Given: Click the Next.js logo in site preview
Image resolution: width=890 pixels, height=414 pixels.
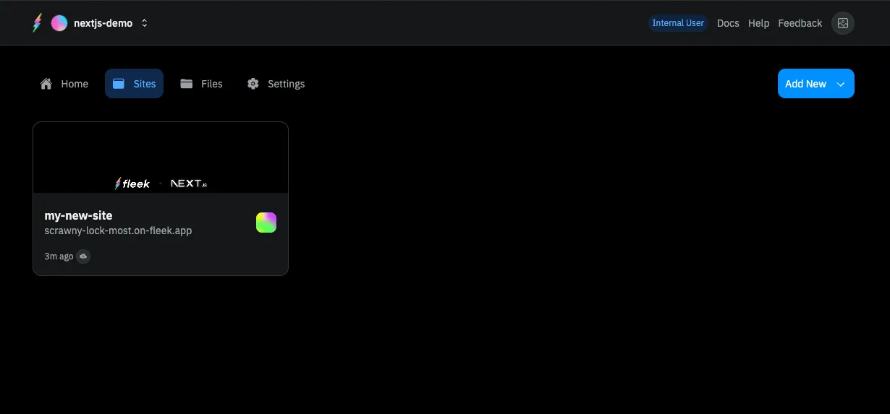Looking at the screenshot, I should click(189, 184).
